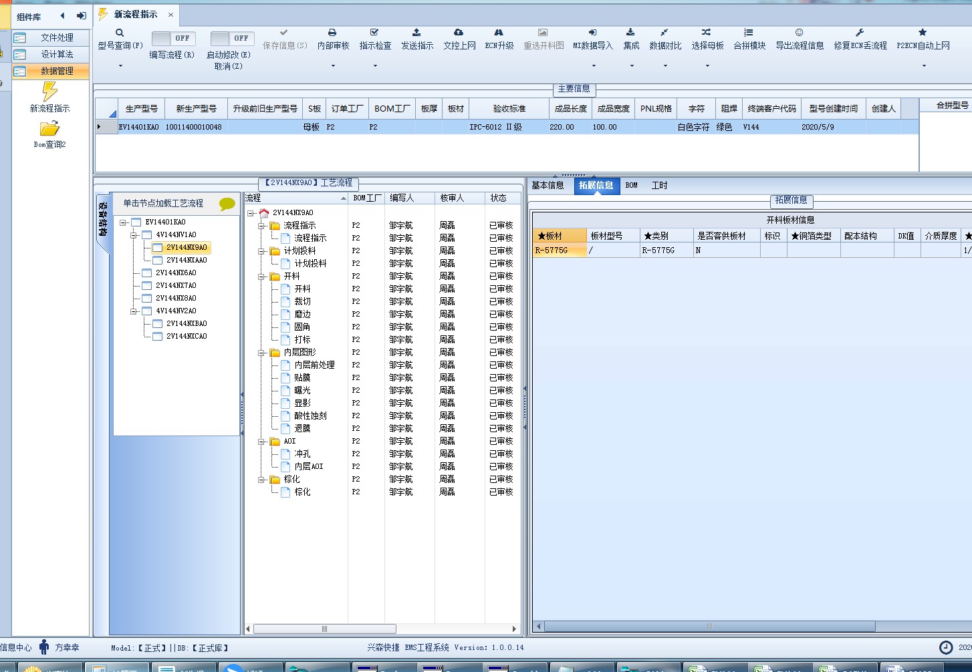
Task: Select 设计算法 in component library
Action: (x=51, y=54)
